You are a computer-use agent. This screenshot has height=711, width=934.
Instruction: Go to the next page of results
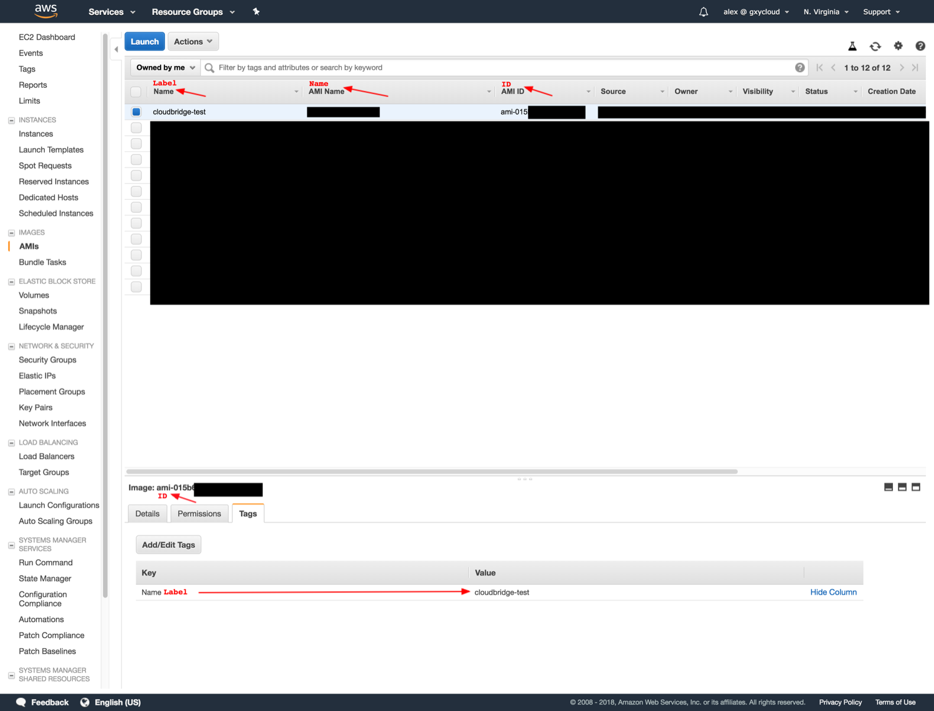click(x=902, y=67)
